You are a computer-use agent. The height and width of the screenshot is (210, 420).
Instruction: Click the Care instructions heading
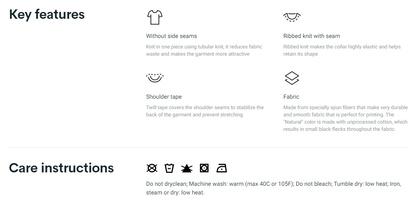[x=61, y=168]
